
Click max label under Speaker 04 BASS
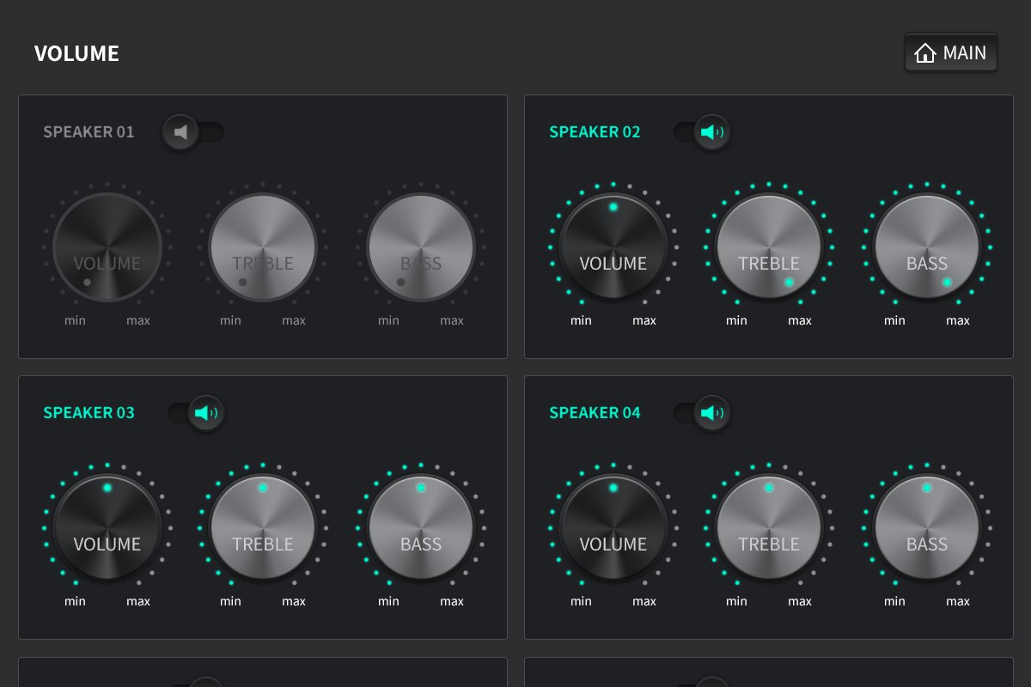coord(958,601)
